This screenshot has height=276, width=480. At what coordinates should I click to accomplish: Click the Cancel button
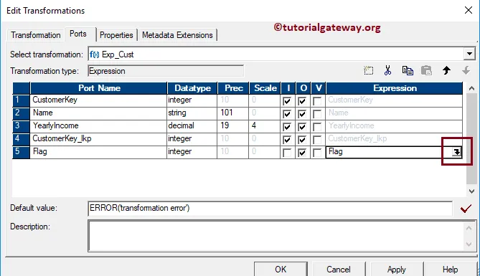pyautogui.click(x=338, y=269)
